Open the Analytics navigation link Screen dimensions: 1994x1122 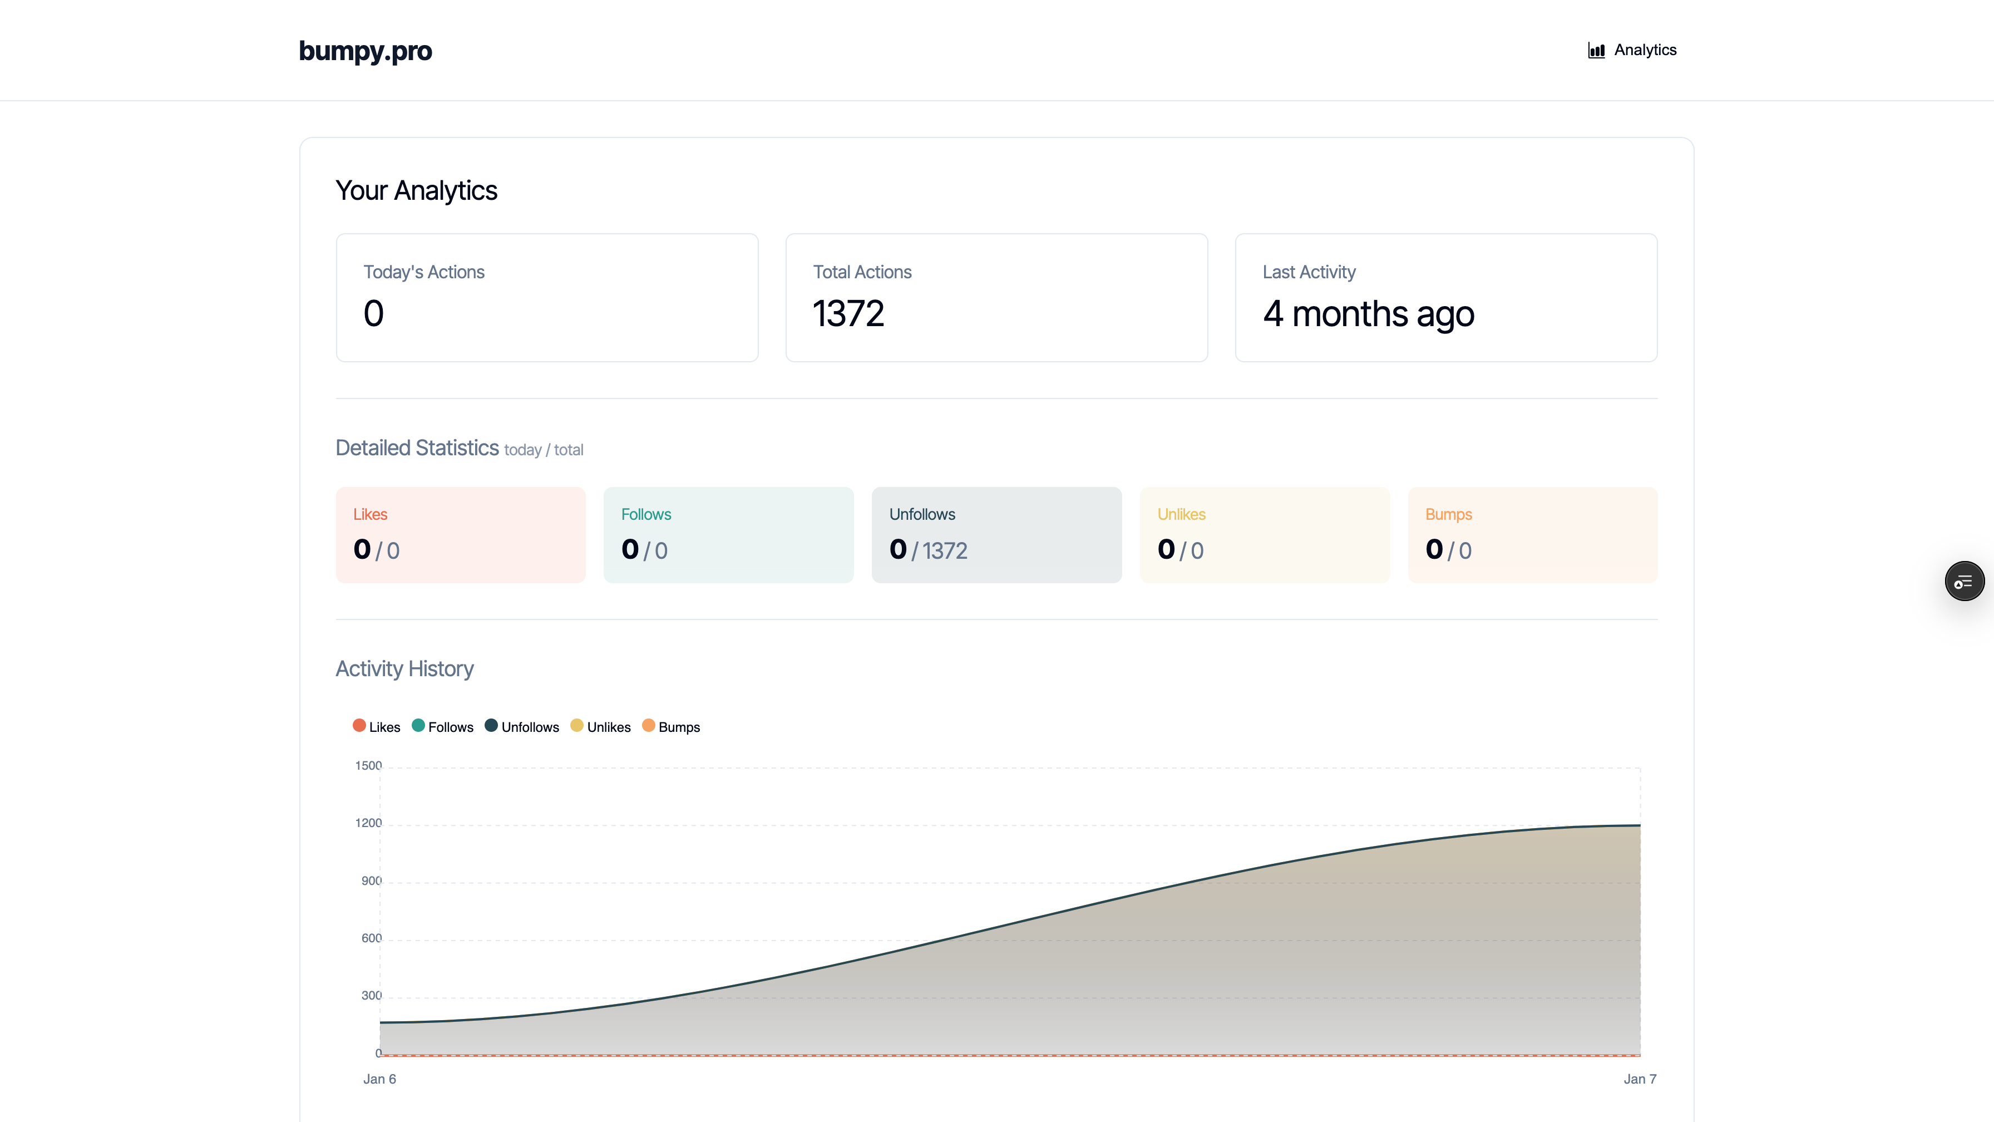tap(1645, 50)
